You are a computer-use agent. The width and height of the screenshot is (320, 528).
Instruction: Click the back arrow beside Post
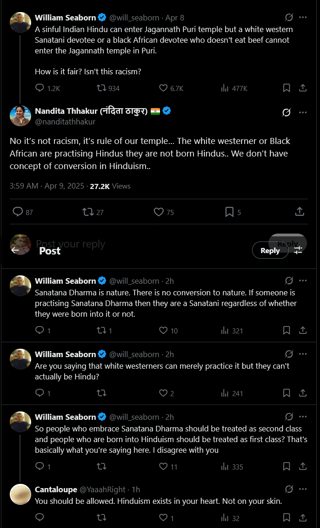[15, 250]
